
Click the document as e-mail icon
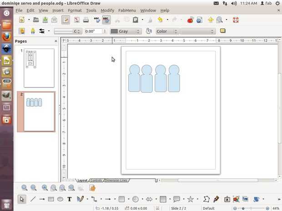point(54,20)
